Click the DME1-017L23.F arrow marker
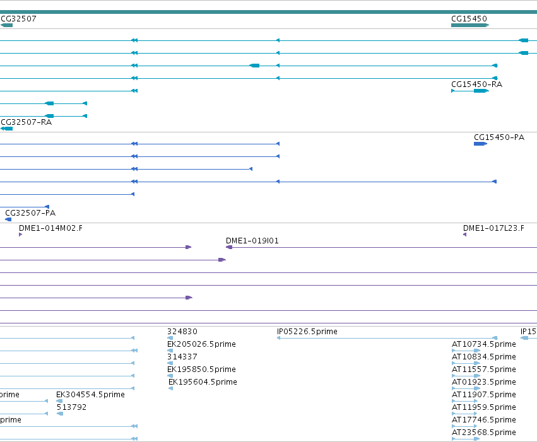Image resolution: width=537 pixels, height=442 pixels. [x=464, y=235]
